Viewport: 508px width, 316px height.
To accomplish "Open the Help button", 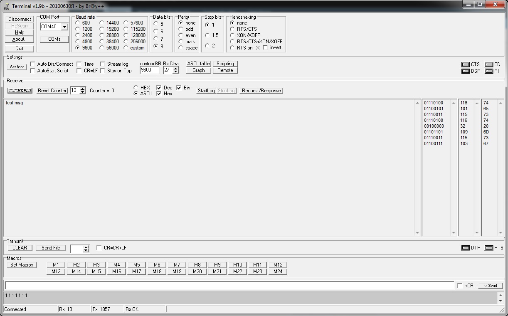I will coord(20,32).
